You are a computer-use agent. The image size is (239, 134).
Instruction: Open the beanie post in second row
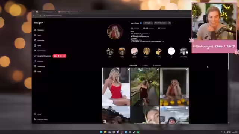174,115
